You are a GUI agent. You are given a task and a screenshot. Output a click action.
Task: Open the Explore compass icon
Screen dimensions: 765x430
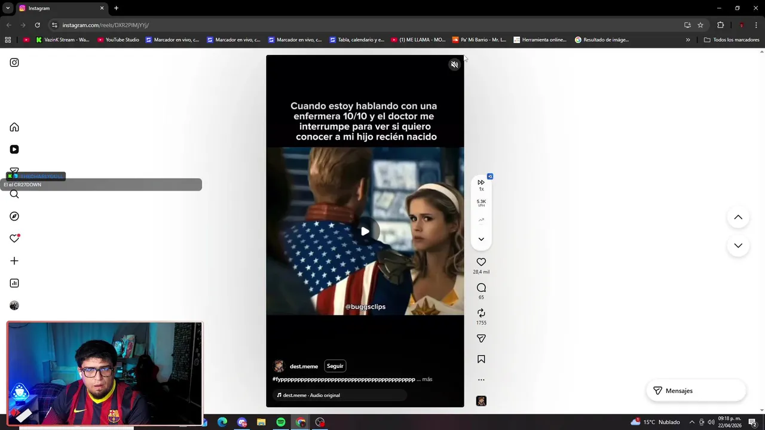(14, 216)
